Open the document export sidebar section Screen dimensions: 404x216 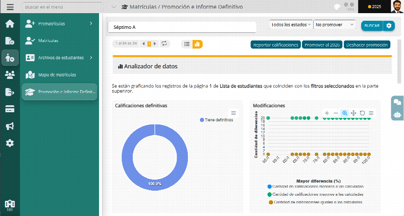(x=10, y=92)
